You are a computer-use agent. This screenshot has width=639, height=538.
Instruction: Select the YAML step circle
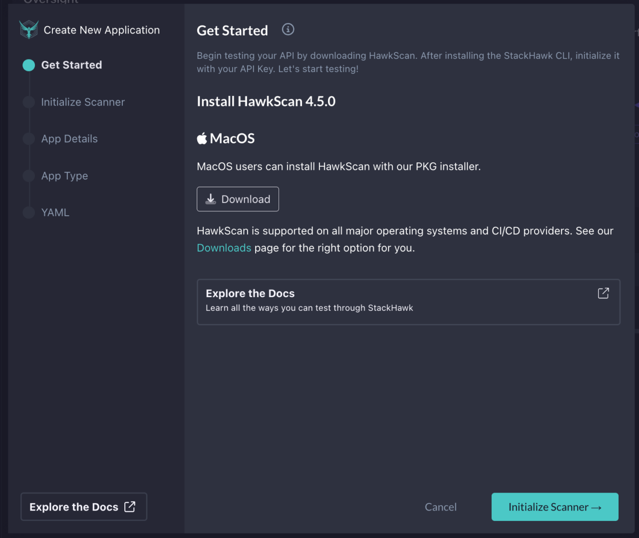coord(29,212)
